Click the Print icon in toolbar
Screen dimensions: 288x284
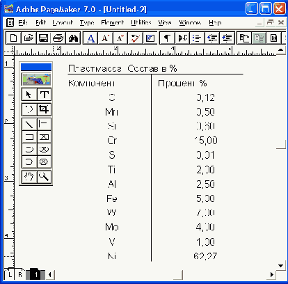tap(58, 38)
